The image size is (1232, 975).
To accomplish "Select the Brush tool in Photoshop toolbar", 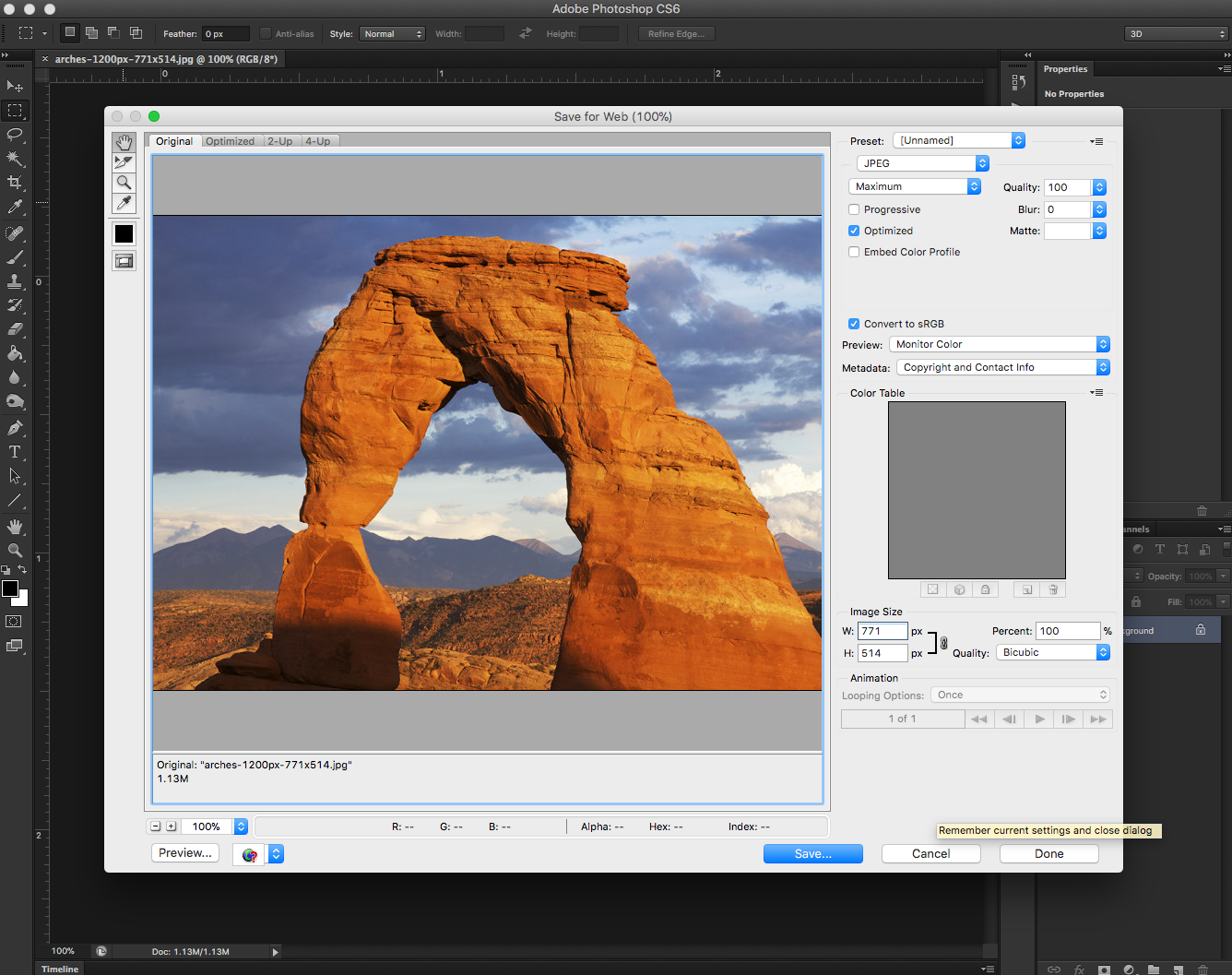I will pyautogui.click(x=15, y=258).
